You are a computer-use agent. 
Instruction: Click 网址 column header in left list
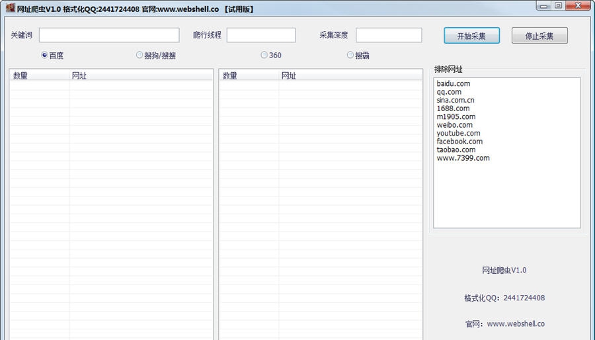coord(141,75)
